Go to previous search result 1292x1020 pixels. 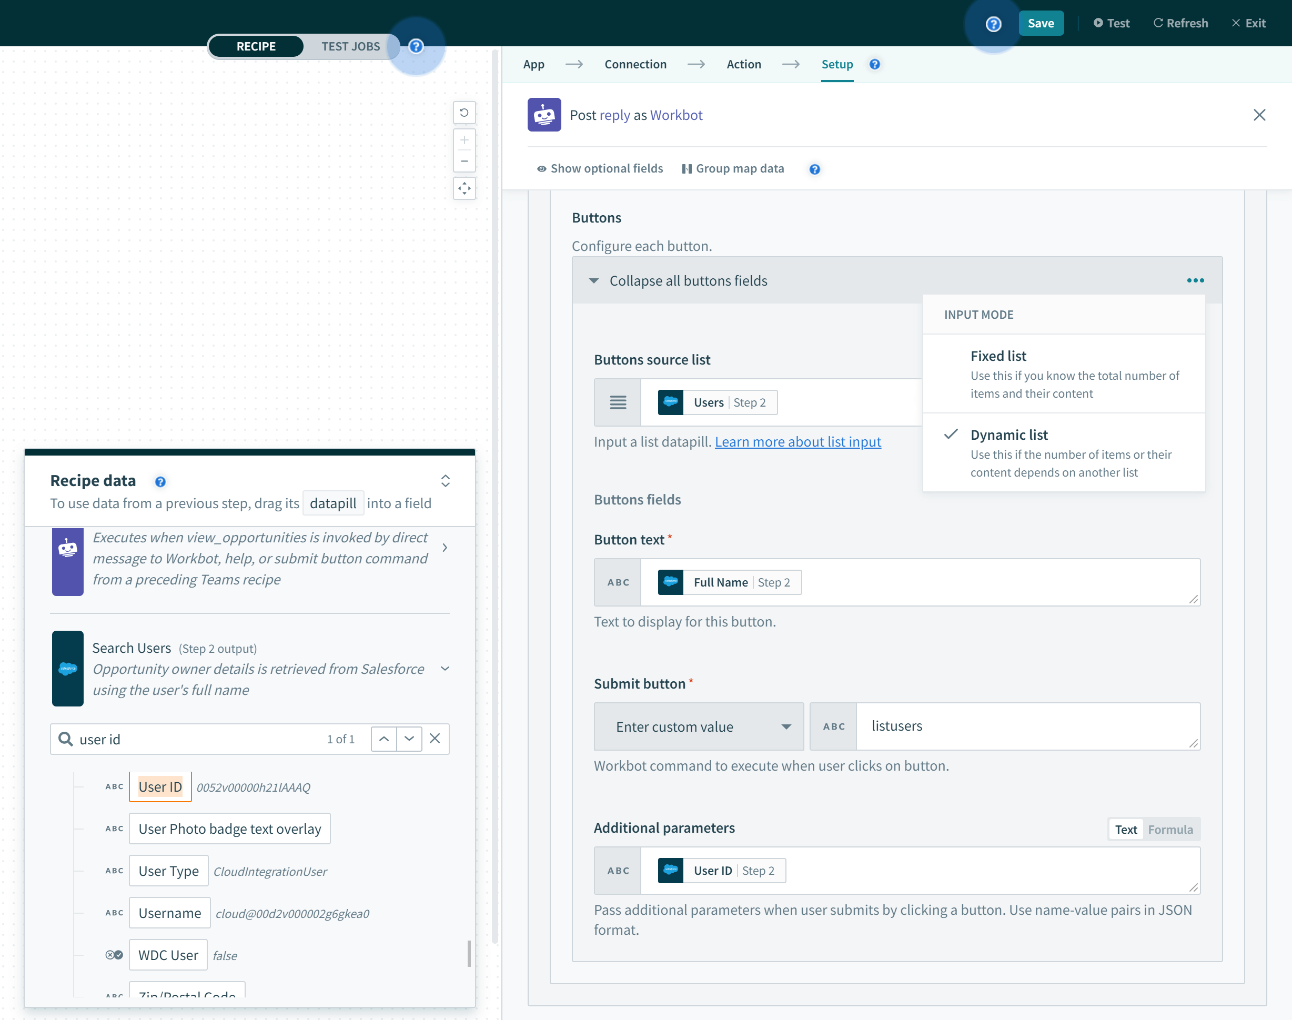(x=383, y=739)
